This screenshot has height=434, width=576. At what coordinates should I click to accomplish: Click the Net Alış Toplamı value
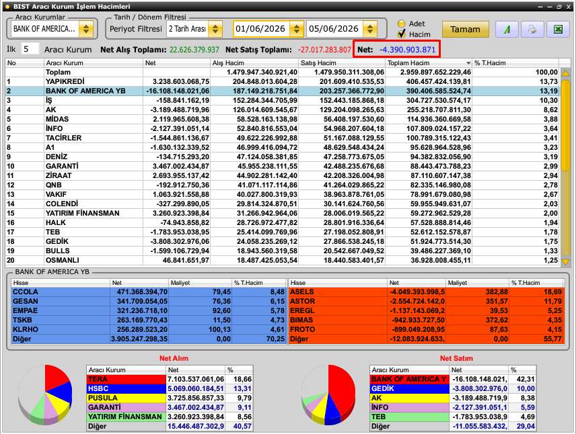pos(194,50)
